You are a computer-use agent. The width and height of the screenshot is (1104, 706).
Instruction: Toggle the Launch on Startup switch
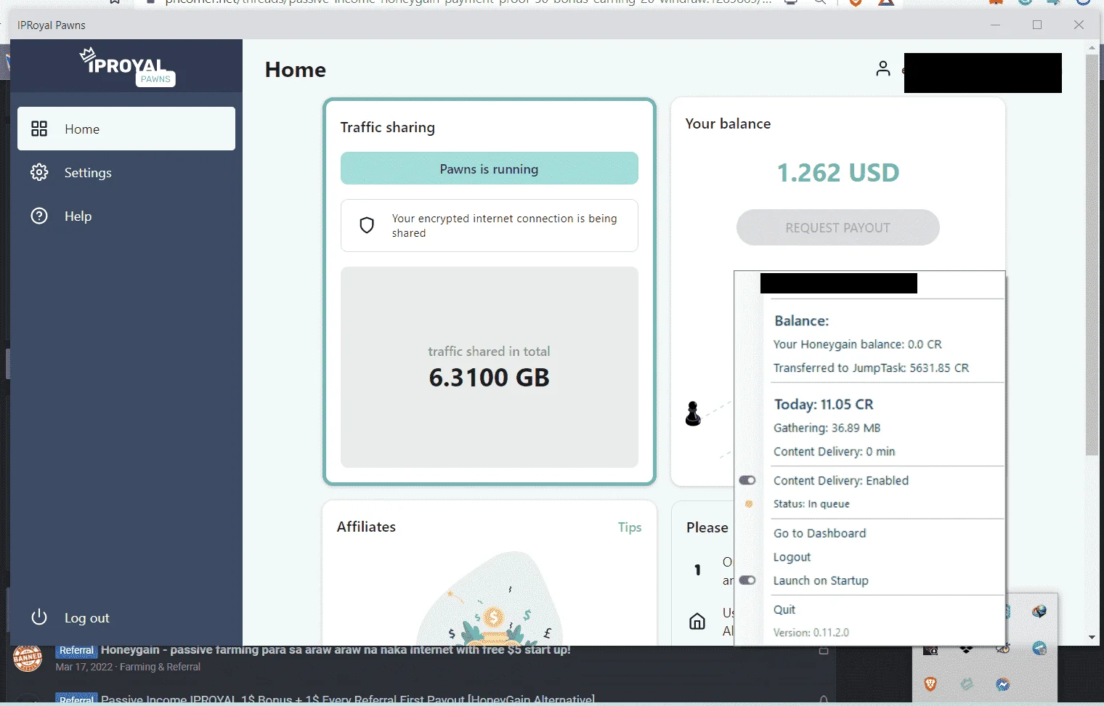click(x=747, y=580)
